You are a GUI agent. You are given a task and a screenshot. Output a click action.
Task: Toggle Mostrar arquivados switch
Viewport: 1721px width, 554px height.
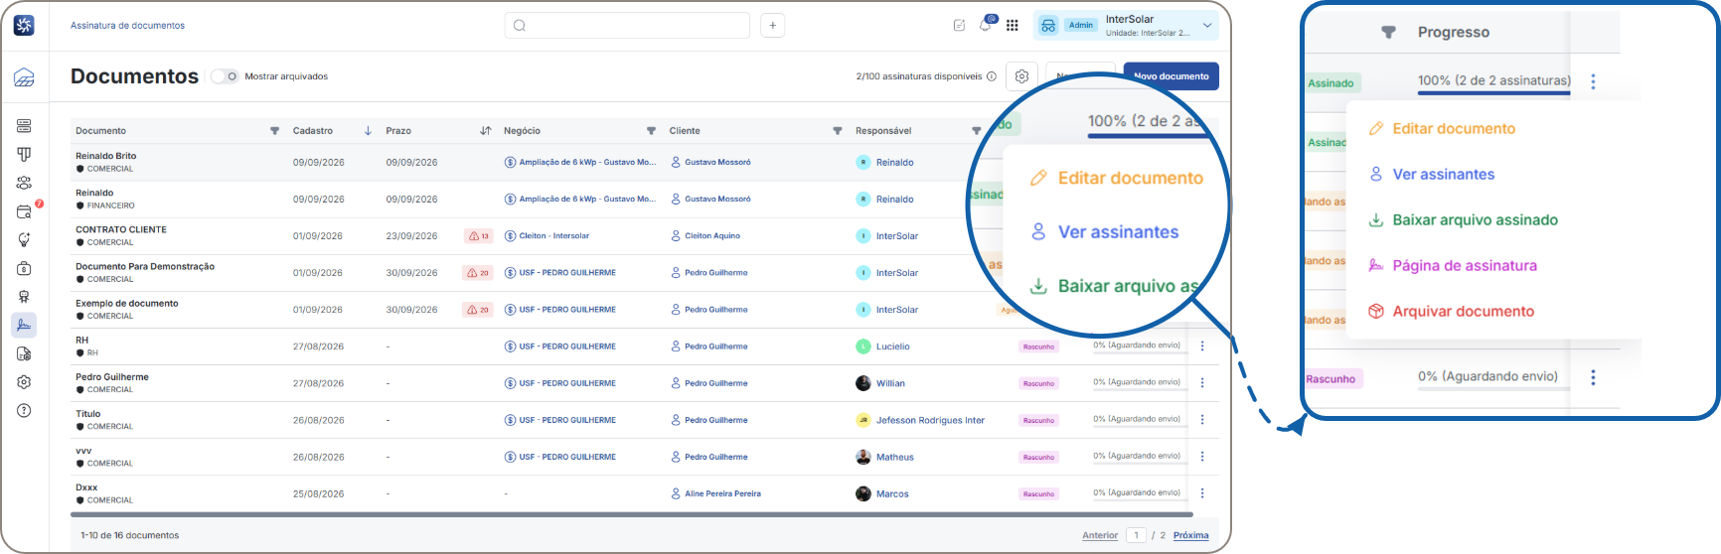point(225,76)
